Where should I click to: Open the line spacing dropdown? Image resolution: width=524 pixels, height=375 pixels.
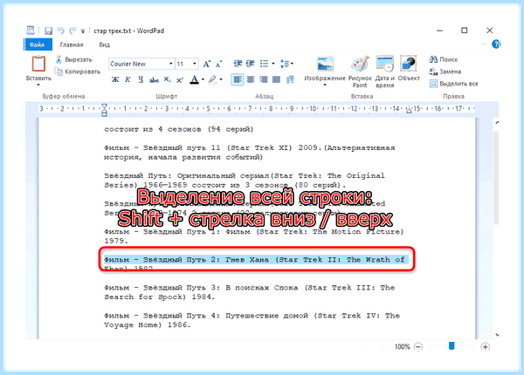pyautogui.click(x=286, y=64)
